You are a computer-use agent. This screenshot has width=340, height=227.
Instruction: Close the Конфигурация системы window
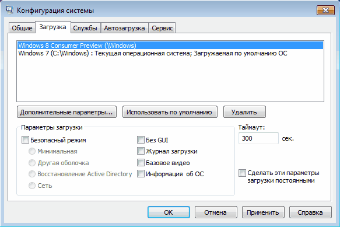click(325, 10)
